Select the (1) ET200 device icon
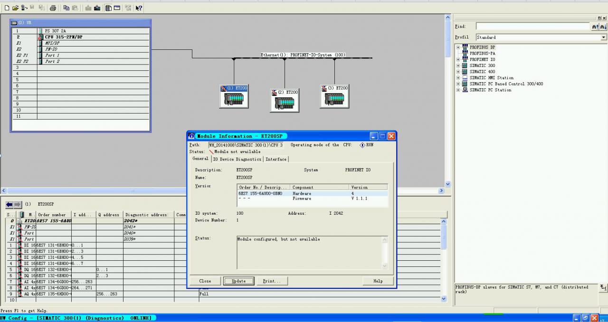The width and height of the screenshot is (608, 322). pos(234,96)
